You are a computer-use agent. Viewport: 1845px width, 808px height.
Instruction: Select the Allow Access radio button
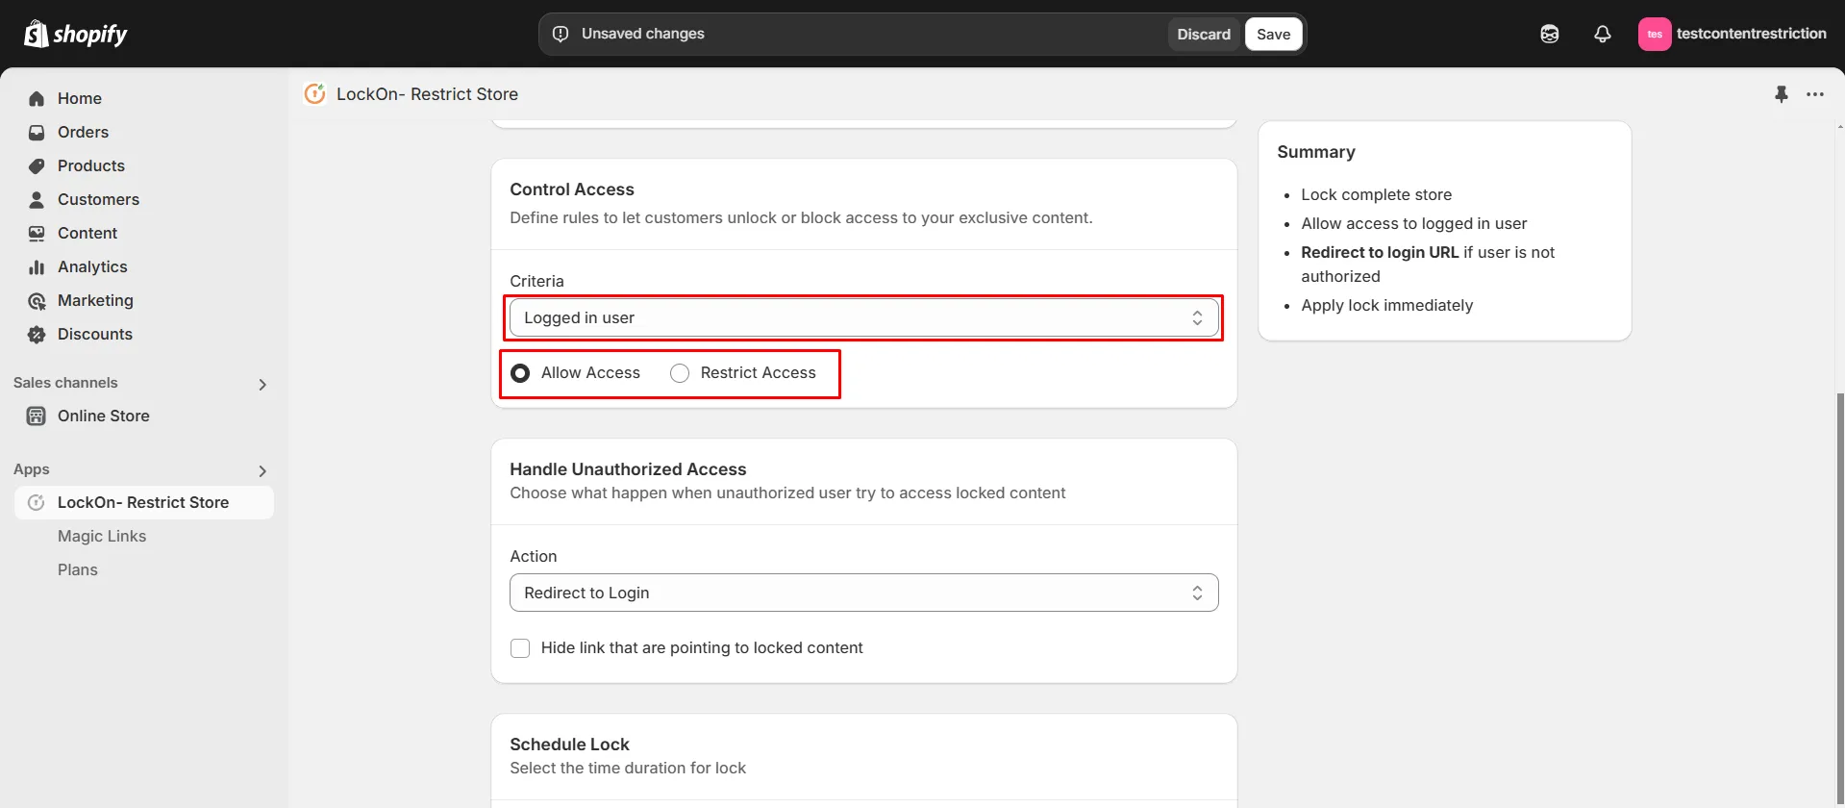coord(520,373)
